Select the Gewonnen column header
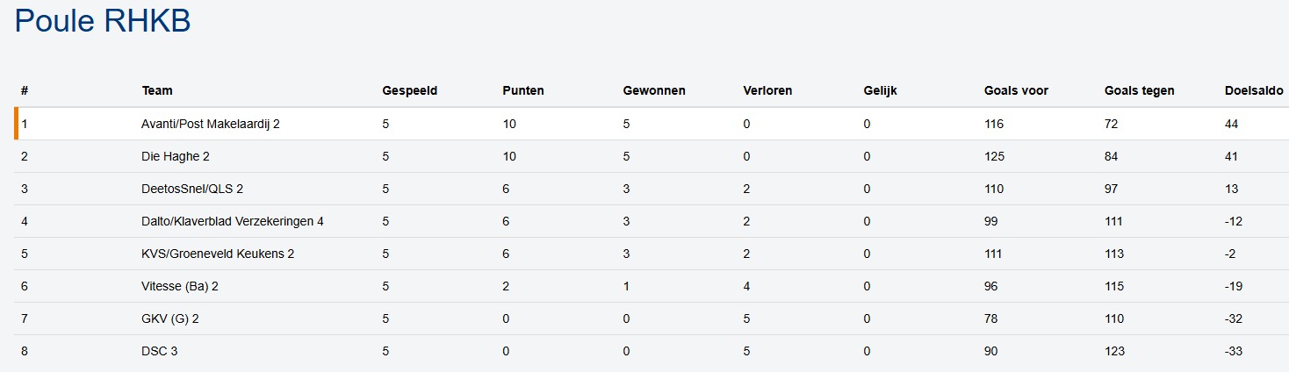Image resolution: width=1289 pixels, height=372 pixels. tap(653, 90)
